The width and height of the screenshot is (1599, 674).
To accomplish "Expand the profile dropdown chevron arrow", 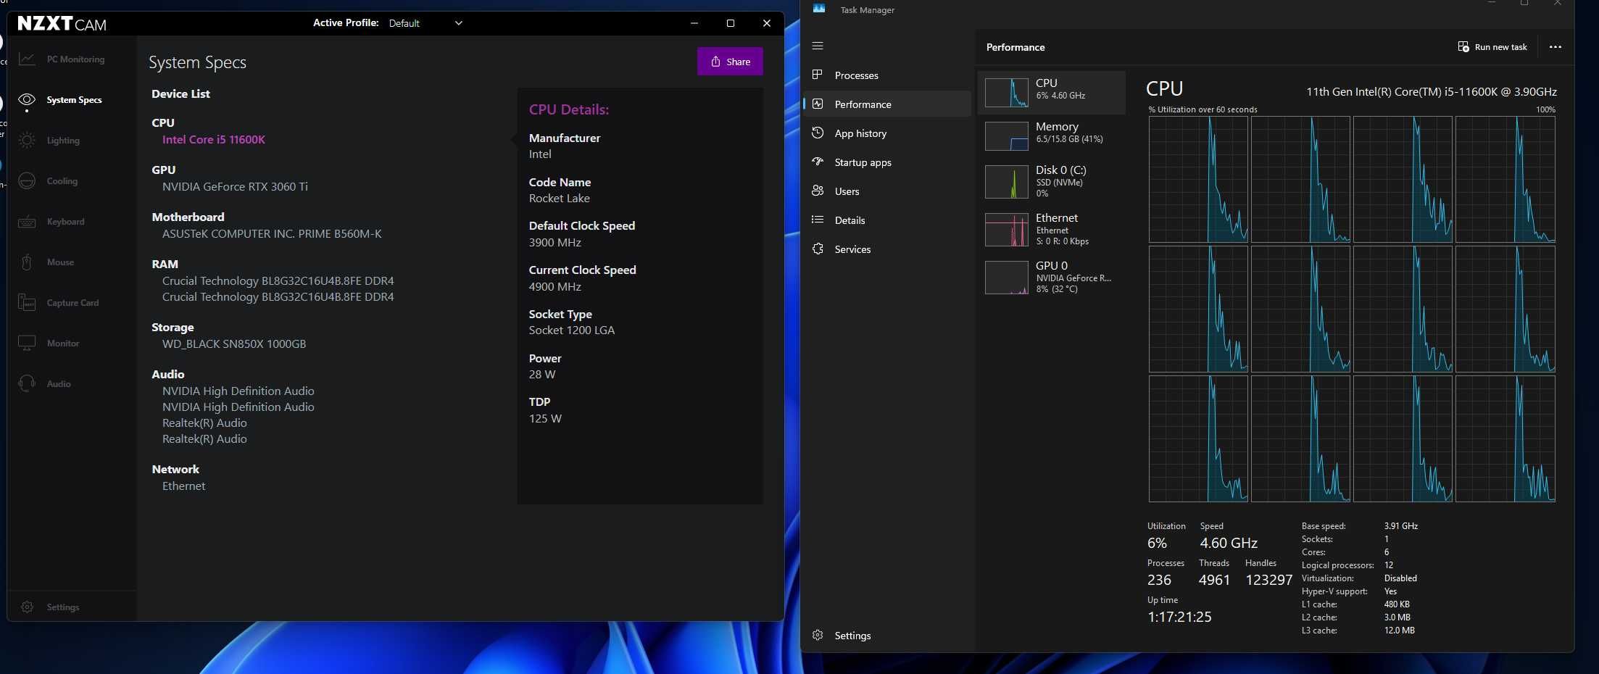I will (458, 23).
